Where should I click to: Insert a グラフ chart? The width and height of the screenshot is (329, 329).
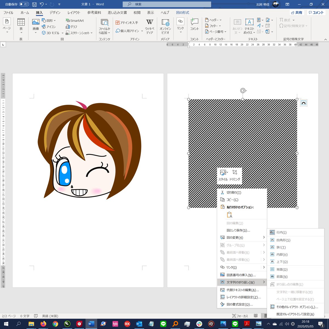[71, 27]
